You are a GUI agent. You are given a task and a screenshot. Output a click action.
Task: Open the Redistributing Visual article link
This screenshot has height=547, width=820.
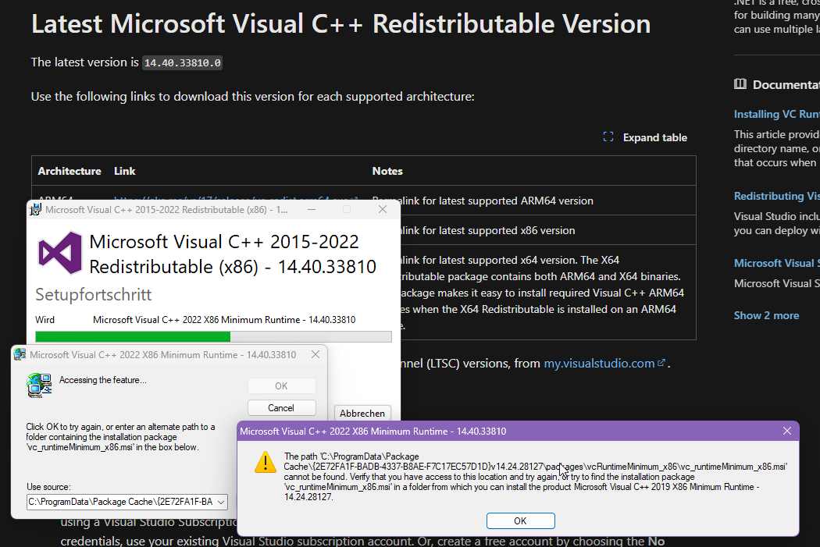pyautogui.click(x=776, y=196)
